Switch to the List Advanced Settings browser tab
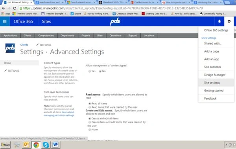 click(18, 2)
